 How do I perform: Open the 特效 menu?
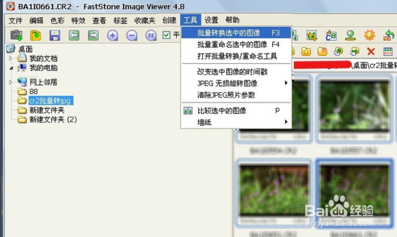78,20
